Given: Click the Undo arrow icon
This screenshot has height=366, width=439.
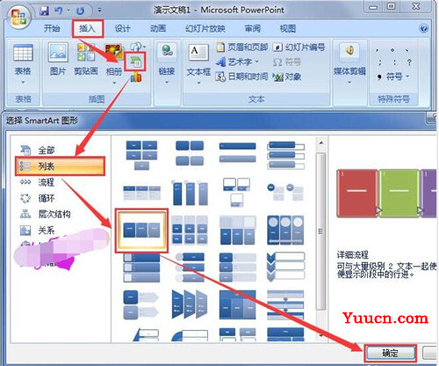Looking at the screenshot, I should click(59, 11).
